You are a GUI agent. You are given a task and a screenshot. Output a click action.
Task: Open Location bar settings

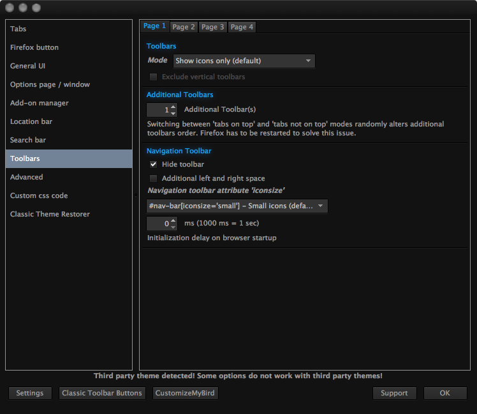(69, 121)
